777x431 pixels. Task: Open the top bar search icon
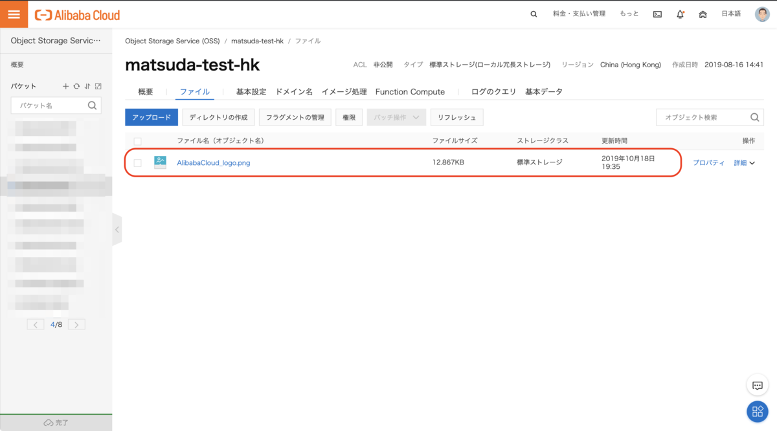pyautogui.click(x=534, y=14)
